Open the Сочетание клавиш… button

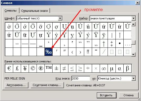(x=47, y=85)
